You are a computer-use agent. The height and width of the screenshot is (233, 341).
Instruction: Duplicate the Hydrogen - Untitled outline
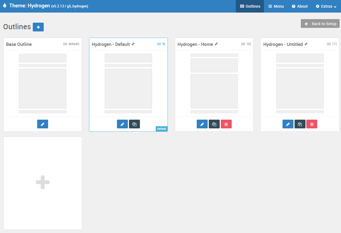click(x=300, y=124)
